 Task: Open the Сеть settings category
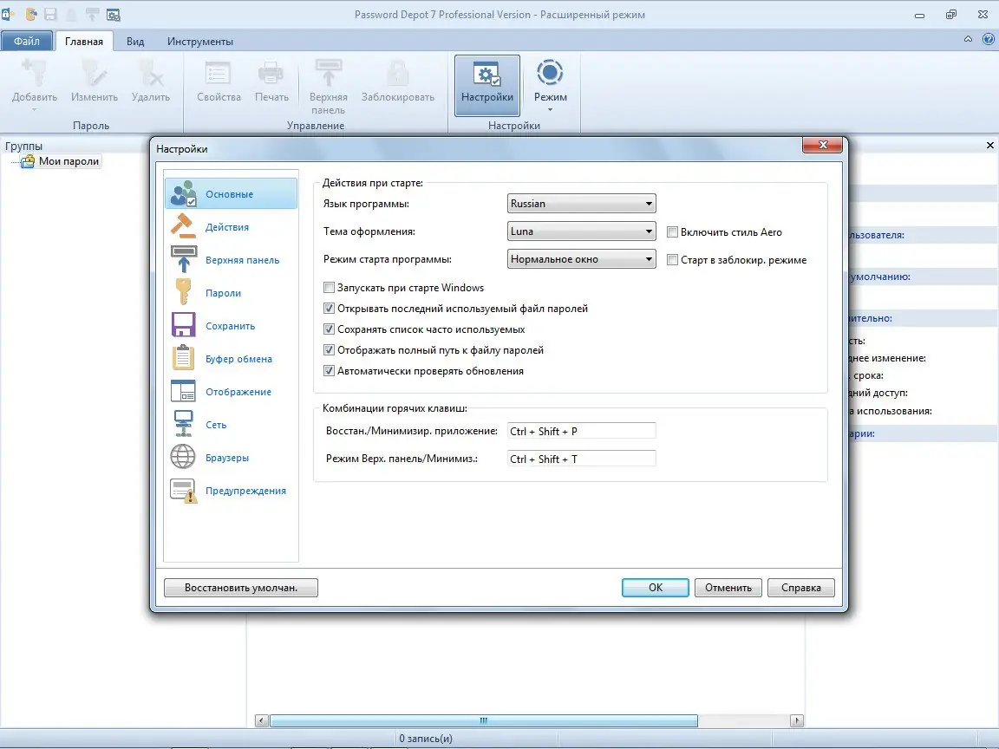click(x=232, y=425)
